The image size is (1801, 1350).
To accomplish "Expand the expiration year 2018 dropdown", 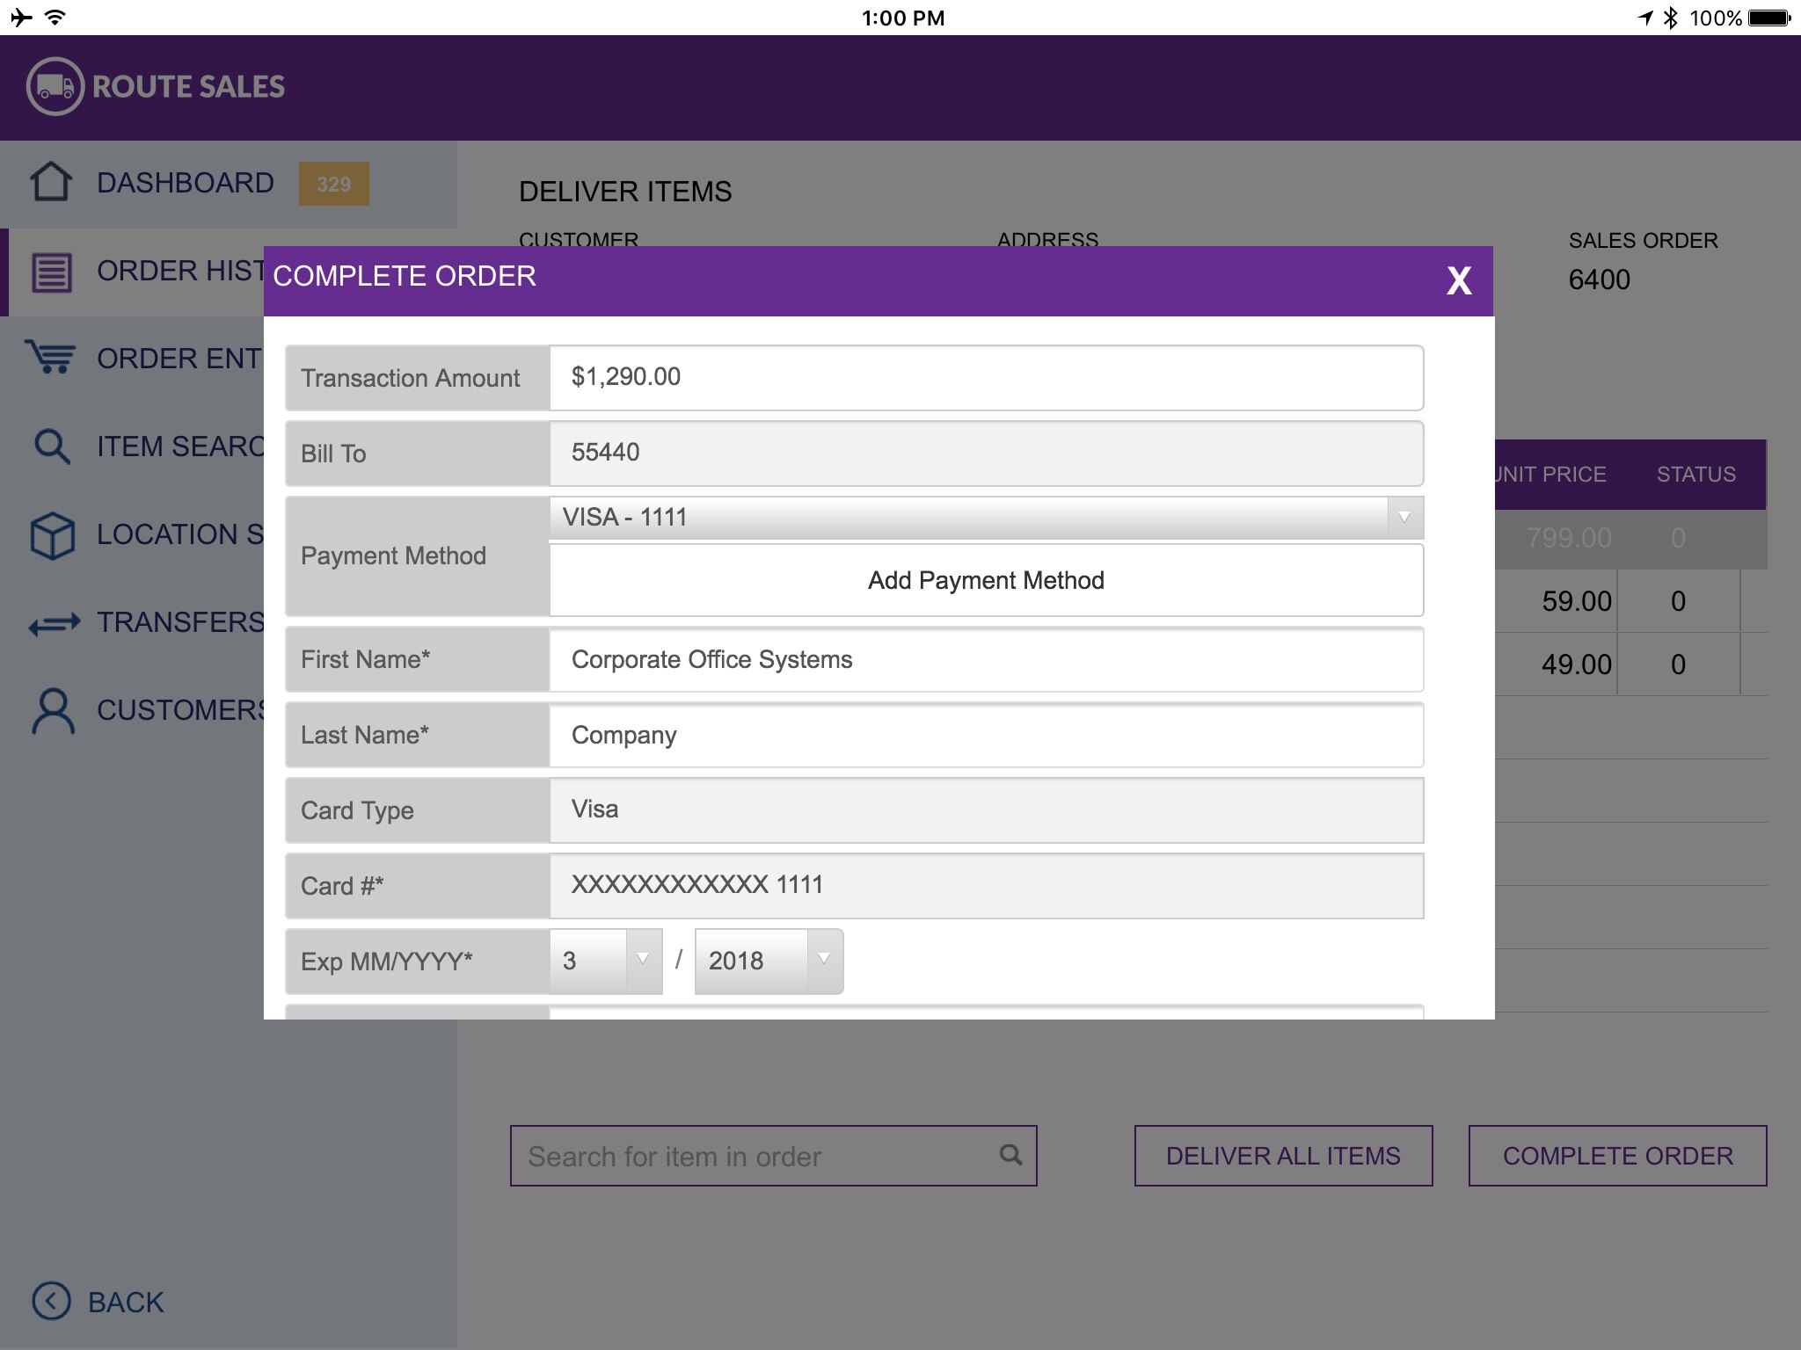I will click(769, 961).
